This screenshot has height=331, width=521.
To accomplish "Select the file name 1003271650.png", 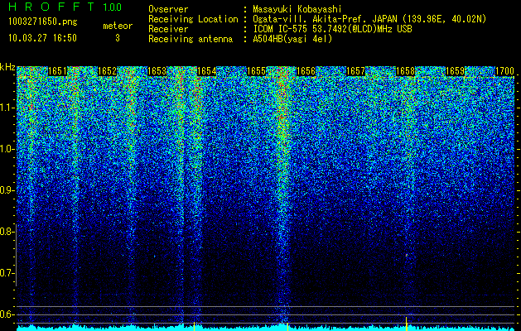I will [43, 22].
